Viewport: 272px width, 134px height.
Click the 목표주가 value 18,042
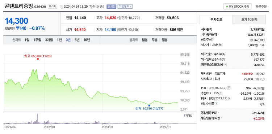click(x=260, y=74)
